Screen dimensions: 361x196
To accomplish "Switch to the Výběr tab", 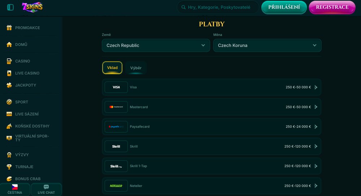I will coord(136,68).
